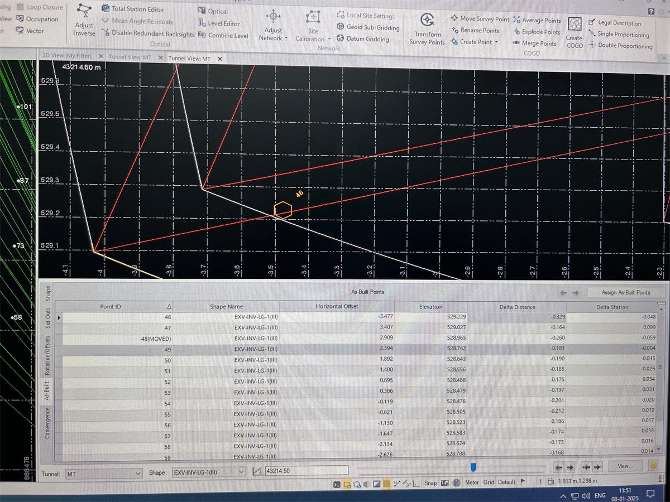
Task: Click Explode Points
Action: pyautogui.click(x=536, y=32)
